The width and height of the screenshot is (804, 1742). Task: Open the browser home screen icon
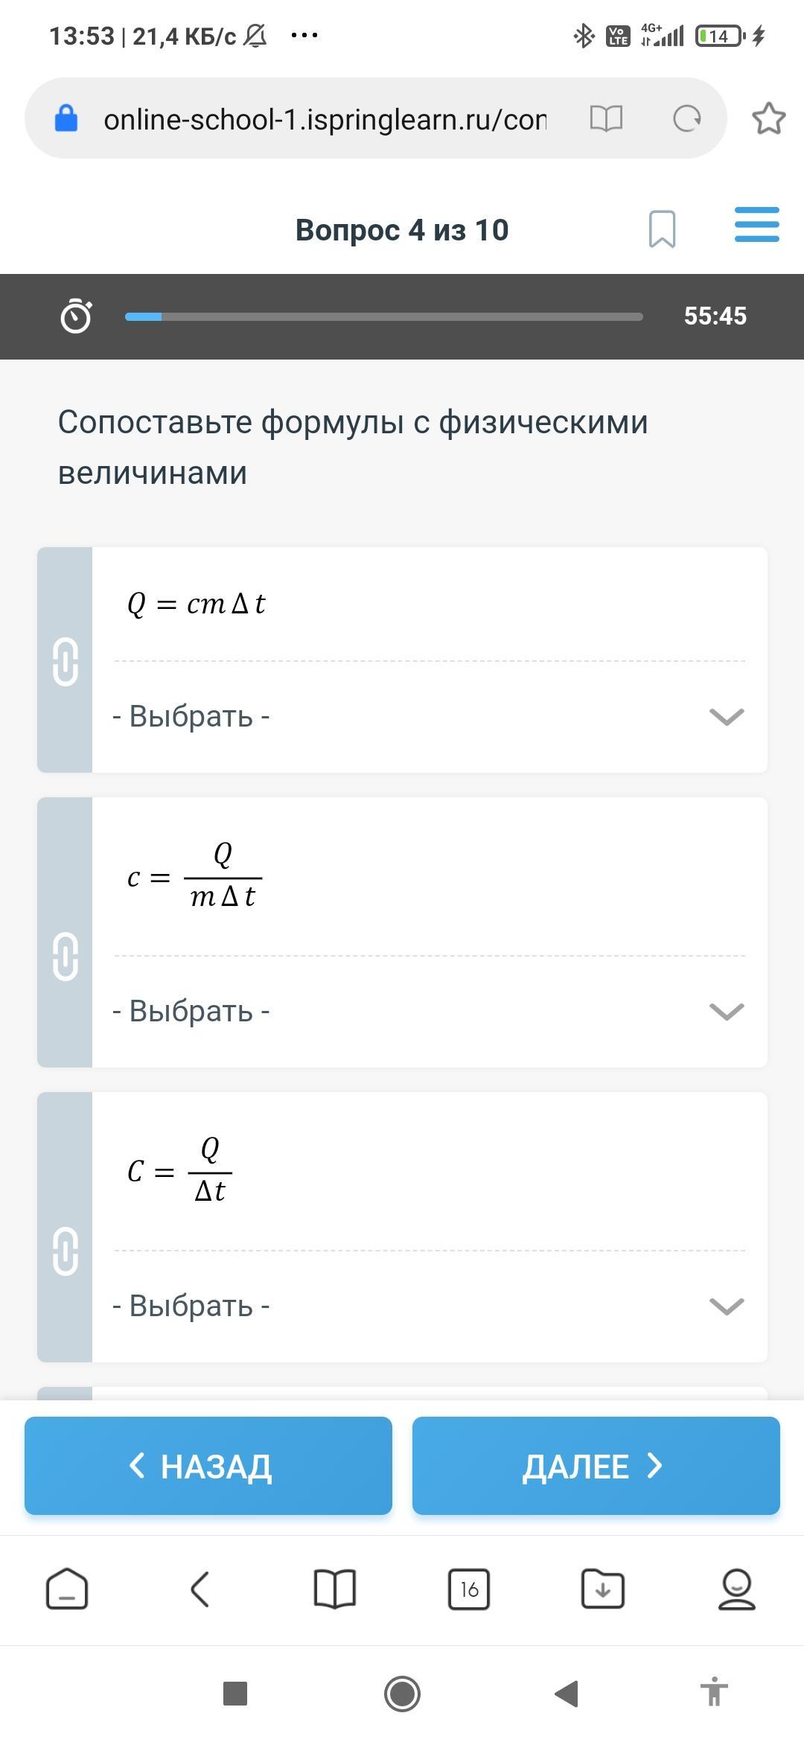coord(67,1589)
